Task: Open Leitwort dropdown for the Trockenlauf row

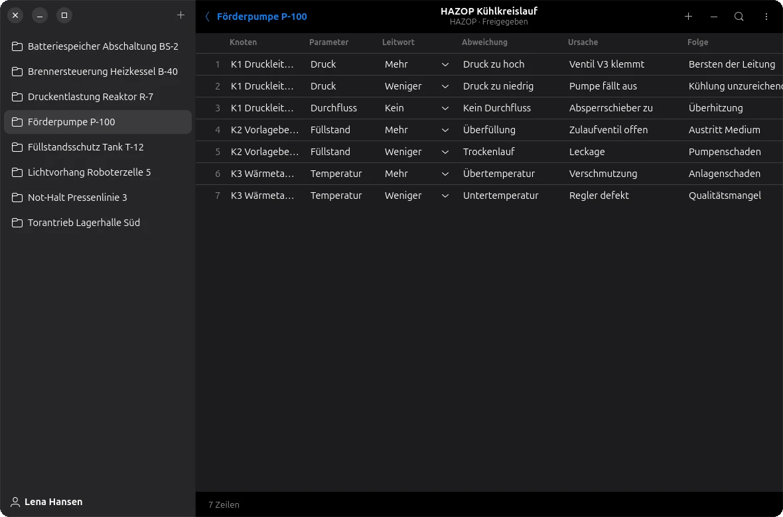Action: pyautogui.click(x=445, y=152)
